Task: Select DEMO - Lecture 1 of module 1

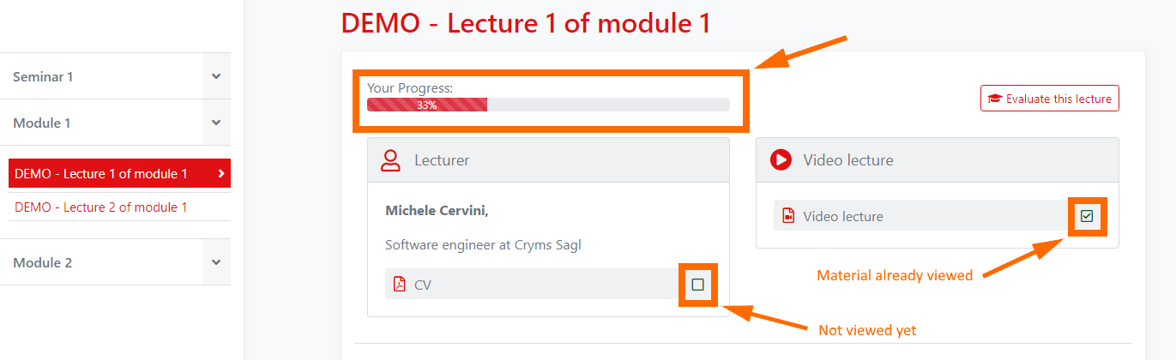Action: 101,174
